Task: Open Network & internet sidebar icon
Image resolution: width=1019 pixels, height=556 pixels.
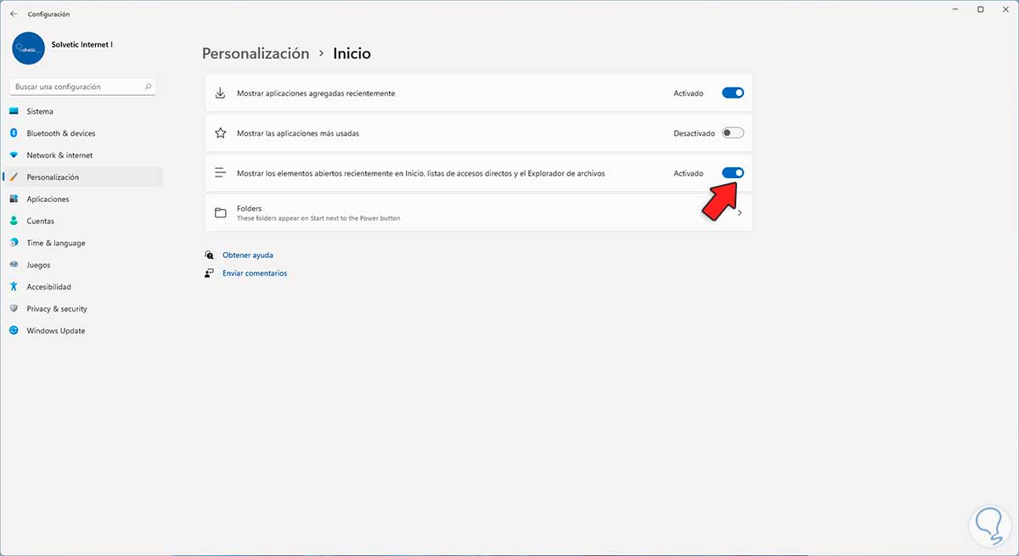Action: 14,155
